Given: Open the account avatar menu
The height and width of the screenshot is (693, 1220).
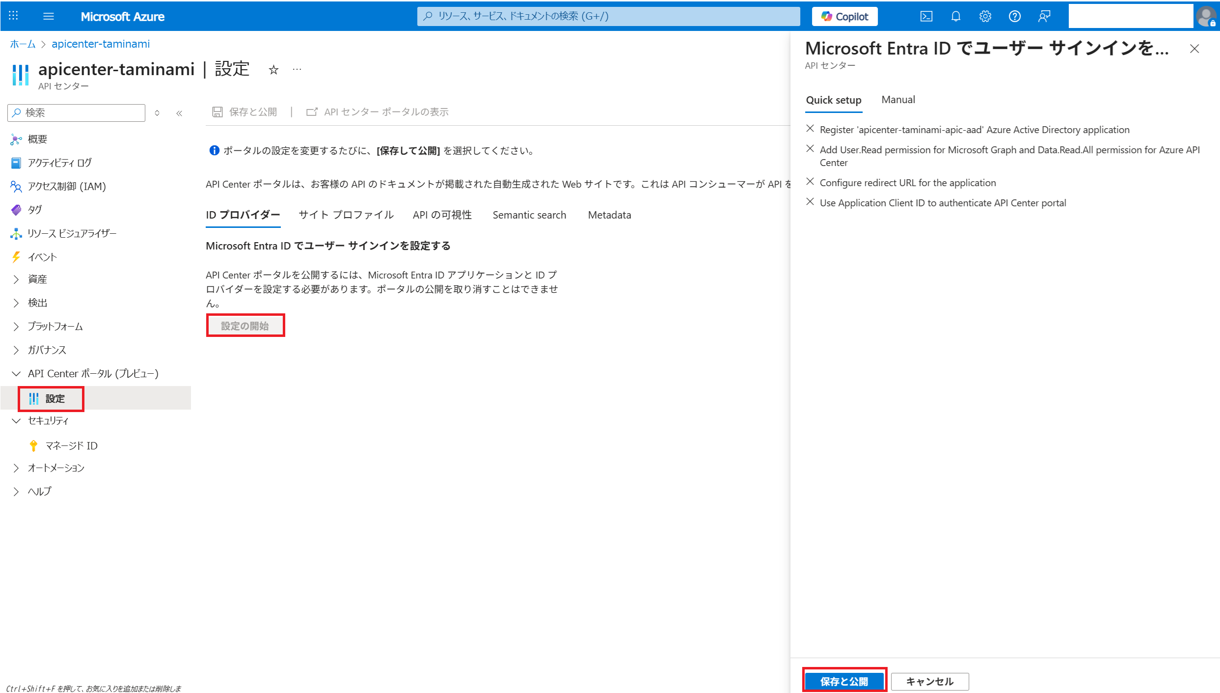Looking at the screenshot, I should pyautogui.click(x=1206, y=16).
